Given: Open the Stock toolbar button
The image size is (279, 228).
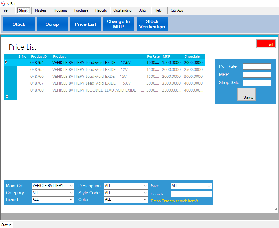Looking at the screenshot, I should point(19,24).
